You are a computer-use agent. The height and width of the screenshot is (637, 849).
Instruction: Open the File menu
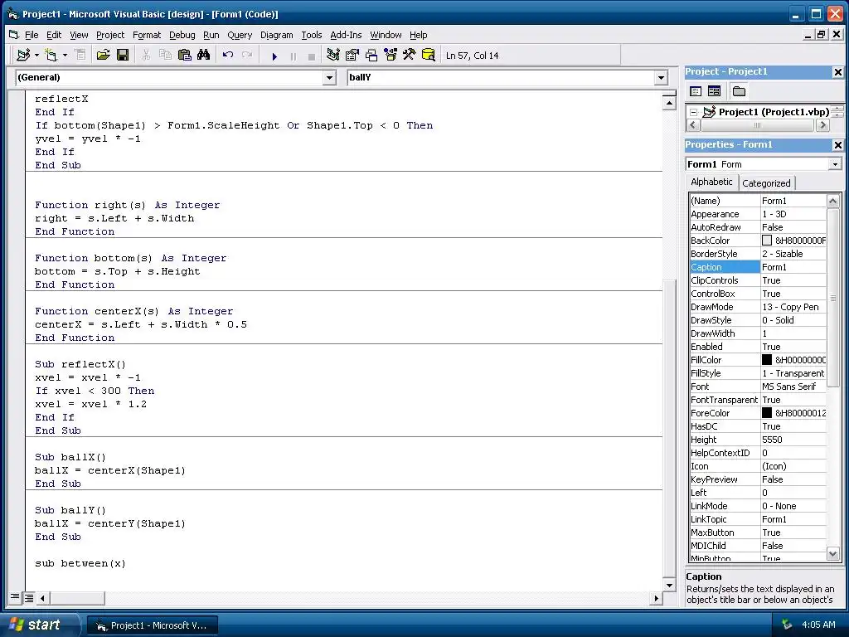tap(32, 35)
